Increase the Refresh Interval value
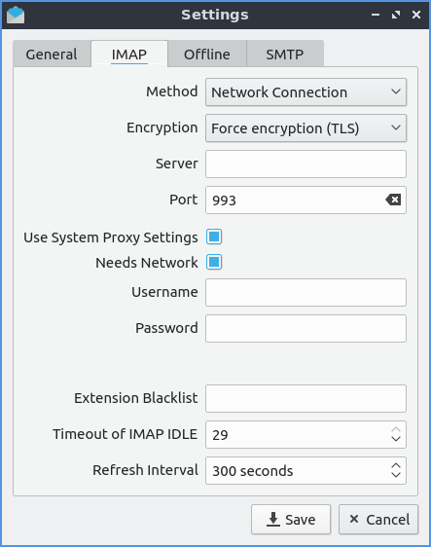 click(x=396, y=466)
